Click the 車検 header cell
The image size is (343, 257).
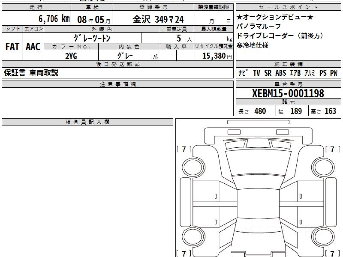coord(92,7)
